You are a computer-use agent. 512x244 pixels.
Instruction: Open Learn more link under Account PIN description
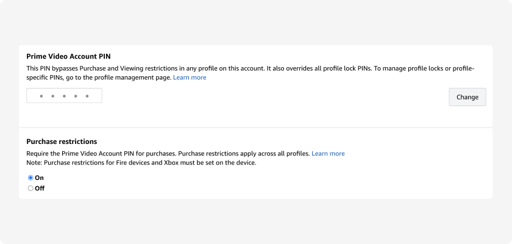click(190, 77)
